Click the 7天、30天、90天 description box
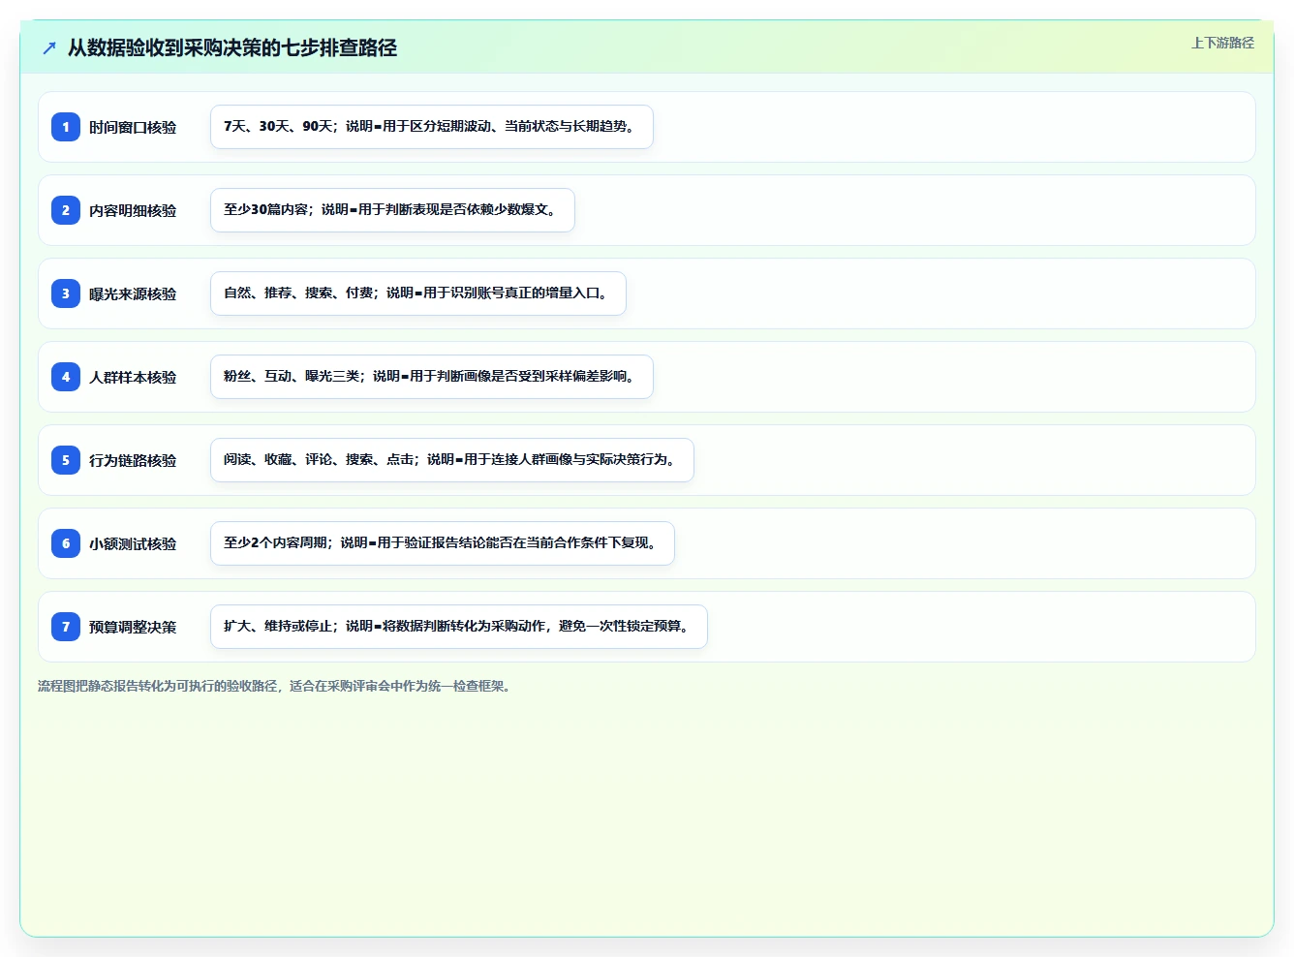 [432, 127]
